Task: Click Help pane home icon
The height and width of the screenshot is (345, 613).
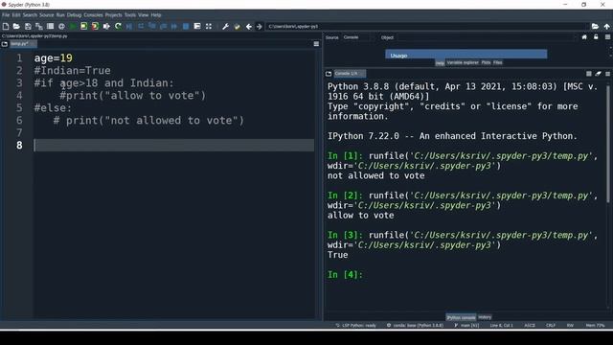Action: pyautogui.click(x=584, y=37)
